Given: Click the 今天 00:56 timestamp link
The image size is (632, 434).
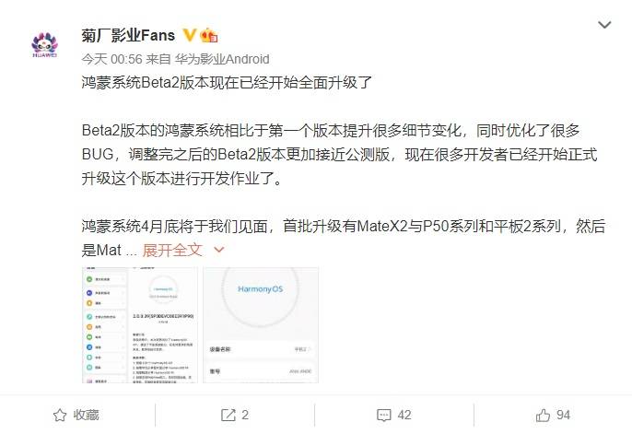Looking at the screenshot, I should [x=112, y=59].
